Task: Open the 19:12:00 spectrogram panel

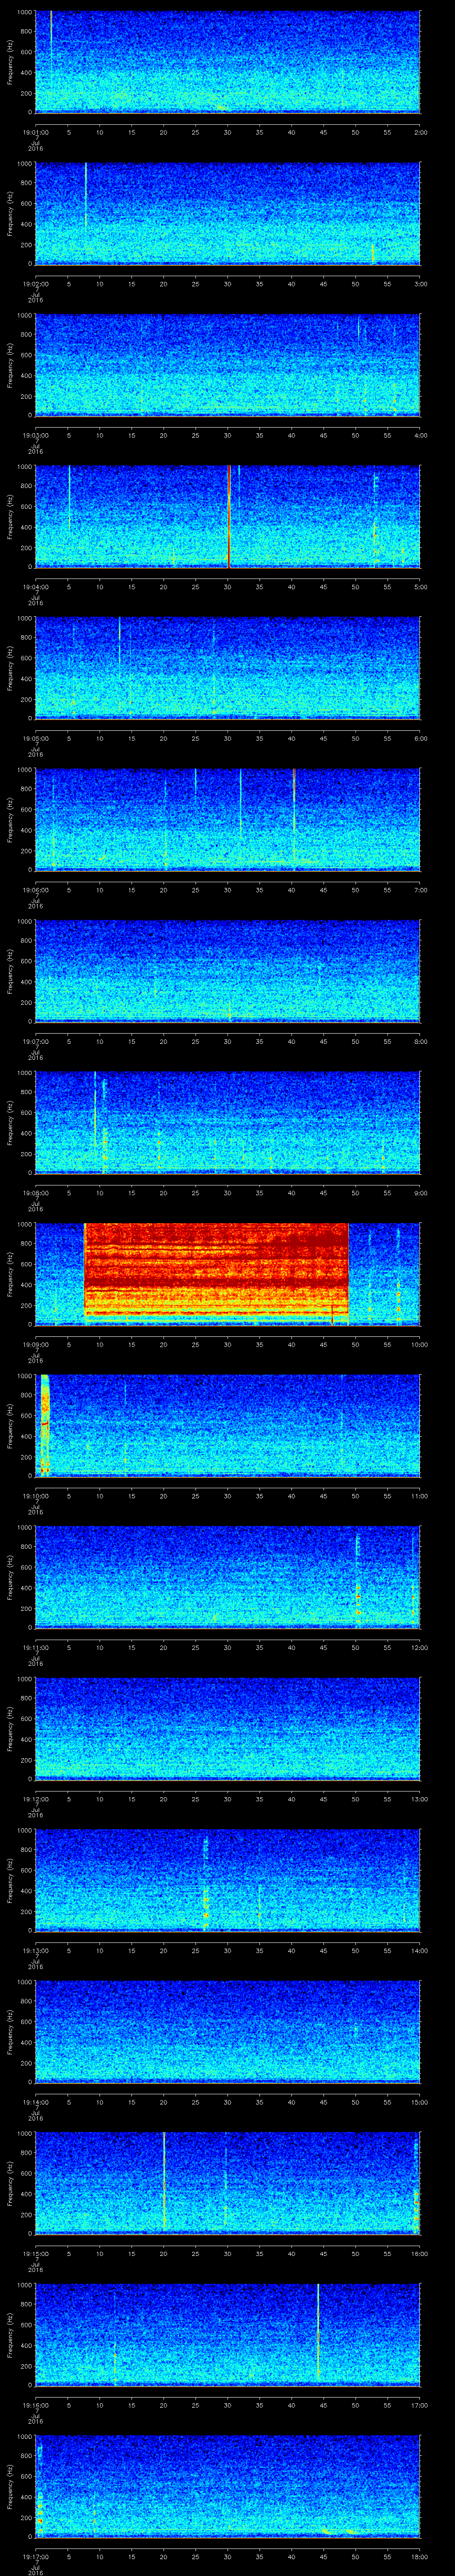Action: click(227, 1728)
